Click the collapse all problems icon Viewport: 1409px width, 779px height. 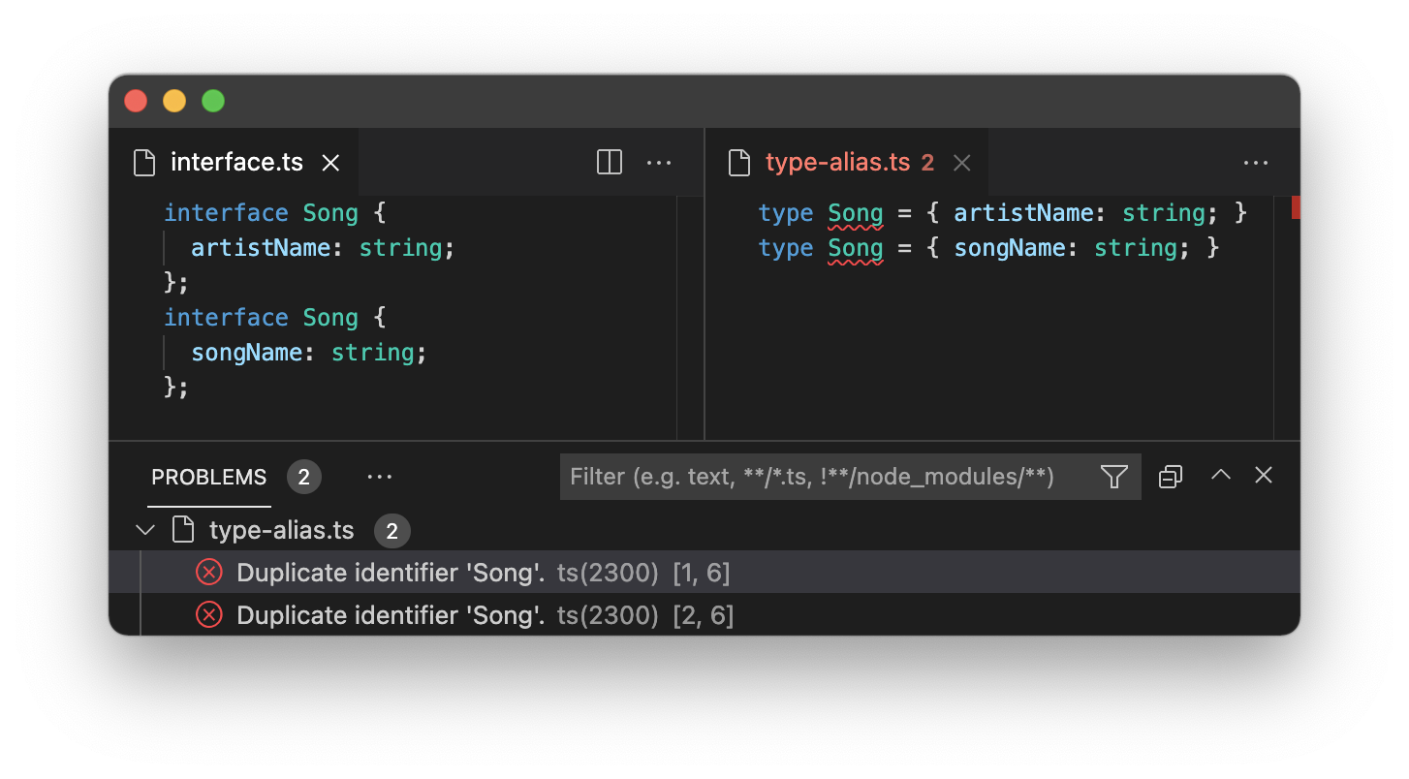pyautogui.click(x=1171, y=476)
